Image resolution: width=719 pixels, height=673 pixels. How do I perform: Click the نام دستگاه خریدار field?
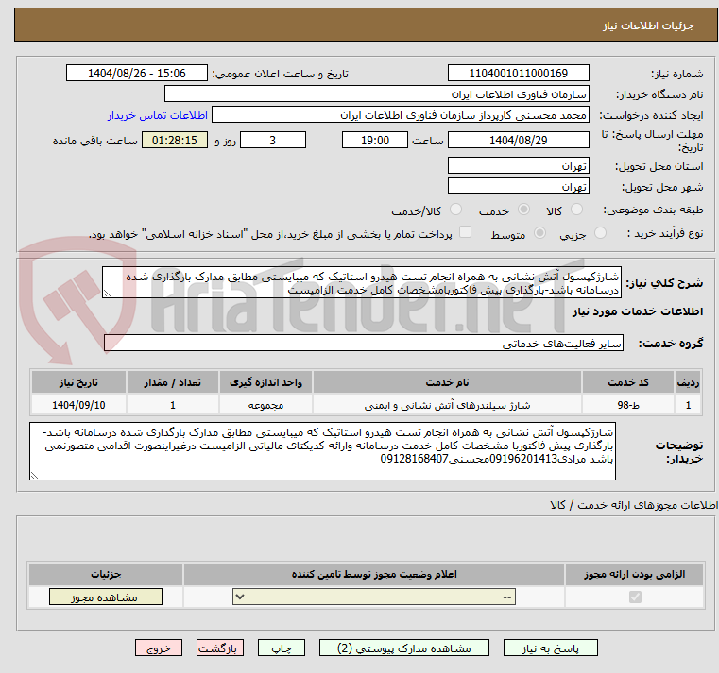(x=377, y=94)
